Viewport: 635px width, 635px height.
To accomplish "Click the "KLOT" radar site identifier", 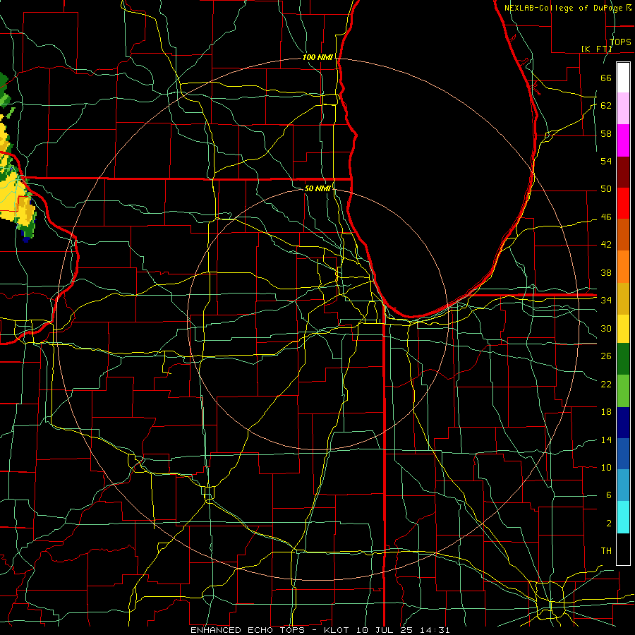I will coord(338,630).
